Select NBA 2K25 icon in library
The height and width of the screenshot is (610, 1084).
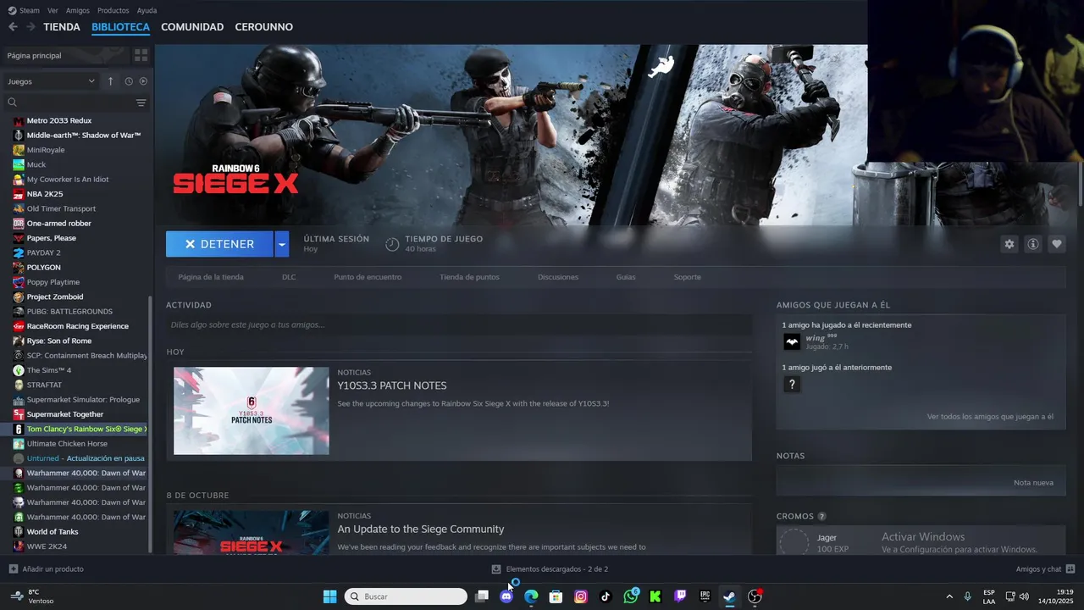19,194
